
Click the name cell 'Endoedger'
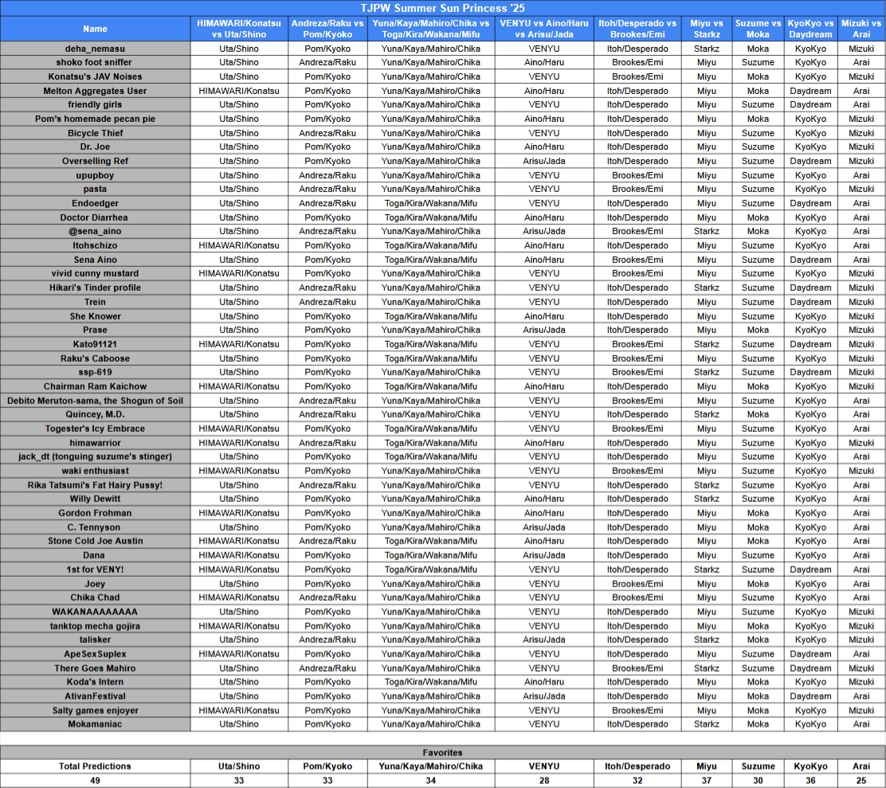(x=95, y=203)
